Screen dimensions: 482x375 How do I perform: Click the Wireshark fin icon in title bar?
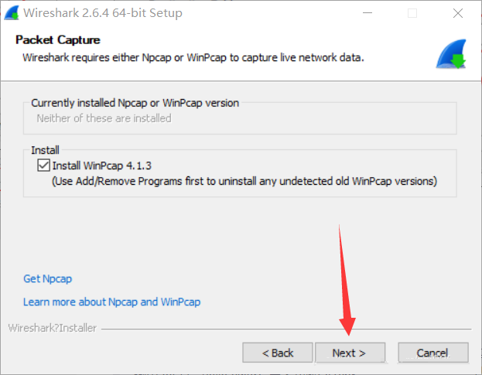pyautogui.click(x=12, y=13)
